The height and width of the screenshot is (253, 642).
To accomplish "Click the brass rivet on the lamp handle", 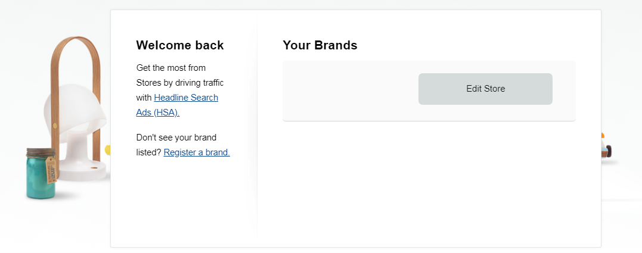I will point(55,124).
